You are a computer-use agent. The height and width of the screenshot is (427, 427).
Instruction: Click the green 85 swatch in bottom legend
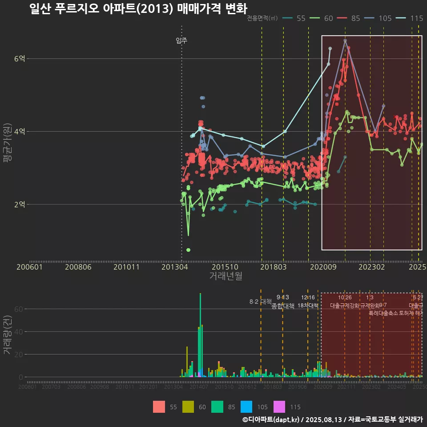coord(217,407)
